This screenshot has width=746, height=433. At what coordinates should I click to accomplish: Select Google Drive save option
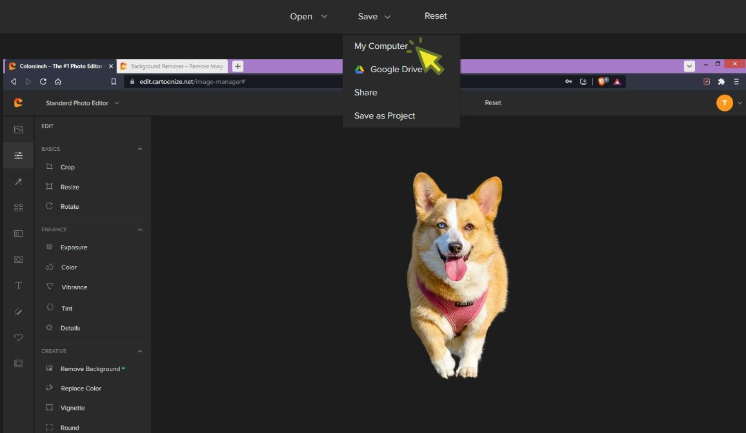(x=396, y=70)
